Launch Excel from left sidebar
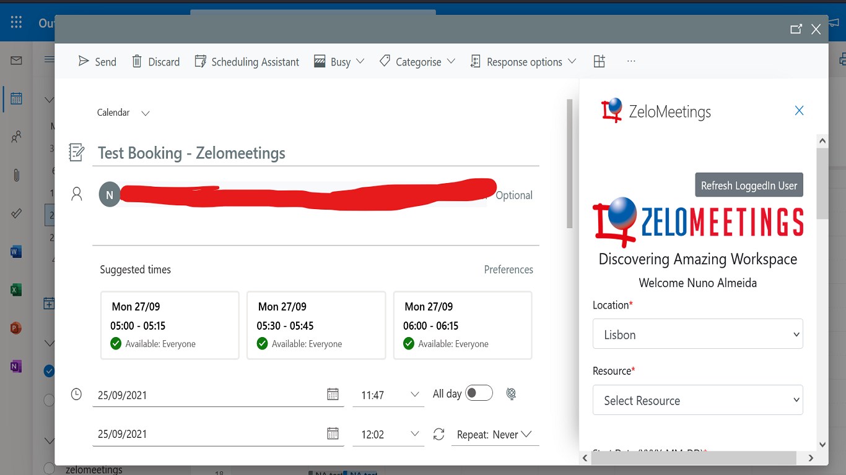The image size is (846, 475). click(x=16, y=289)
